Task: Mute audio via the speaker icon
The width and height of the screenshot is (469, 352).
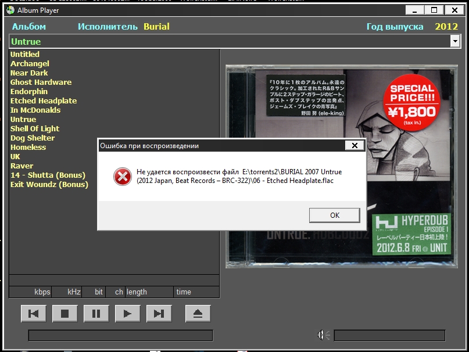Action: tap(323, 335)
